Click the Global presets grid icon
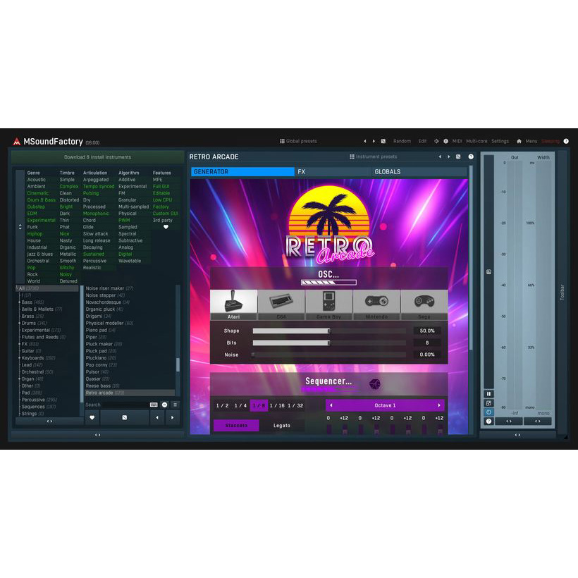This screenshot has height=578, width=578. [282, 141]
